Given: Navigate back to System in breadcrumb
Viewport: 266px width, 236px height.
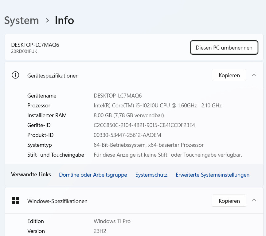Looking at the screenshot, I should 22,21.
